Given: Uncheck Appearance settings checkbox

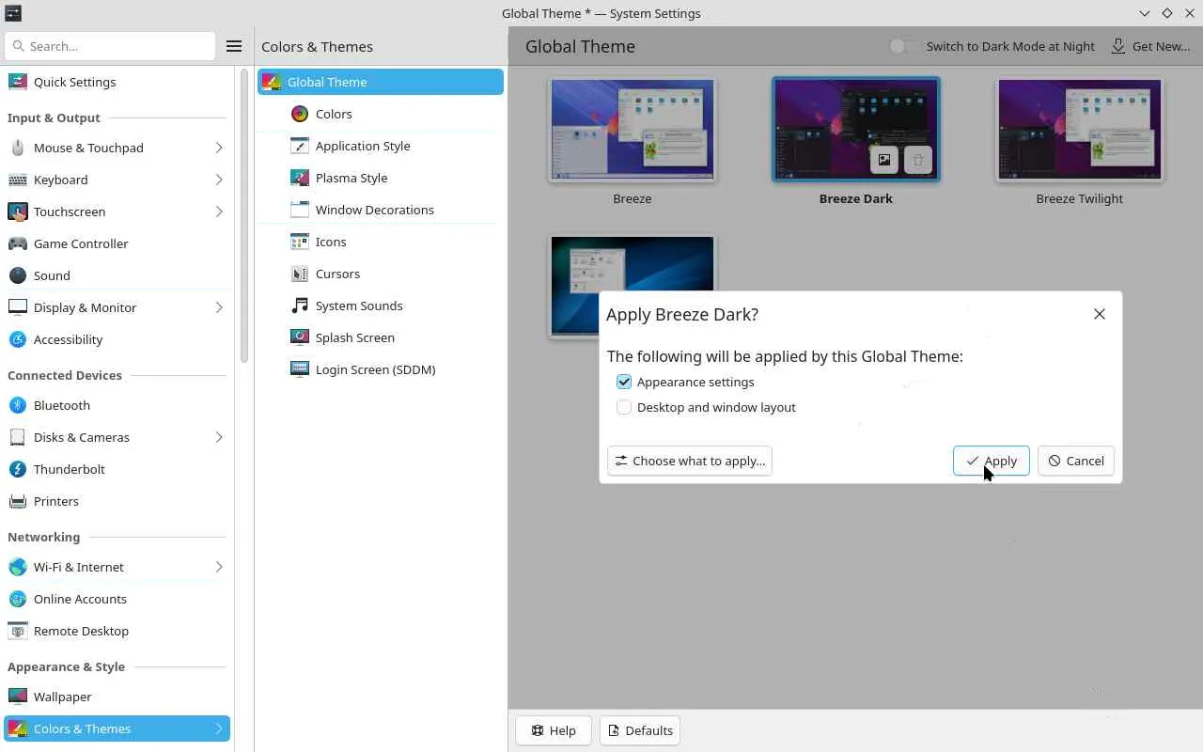Looking at the screenshot, I should coord(624,382).
